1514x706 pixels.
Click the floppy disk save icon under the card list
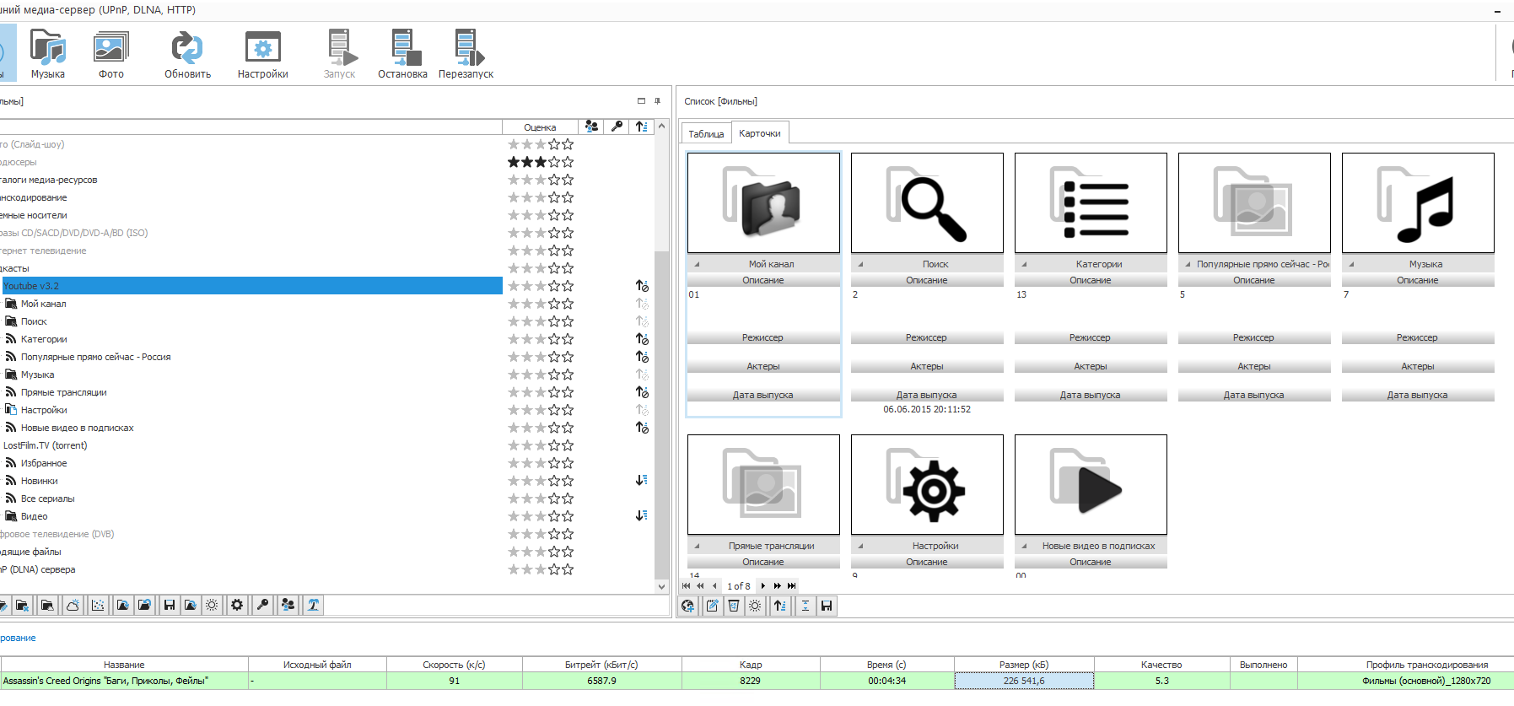(x=827, y=606)
